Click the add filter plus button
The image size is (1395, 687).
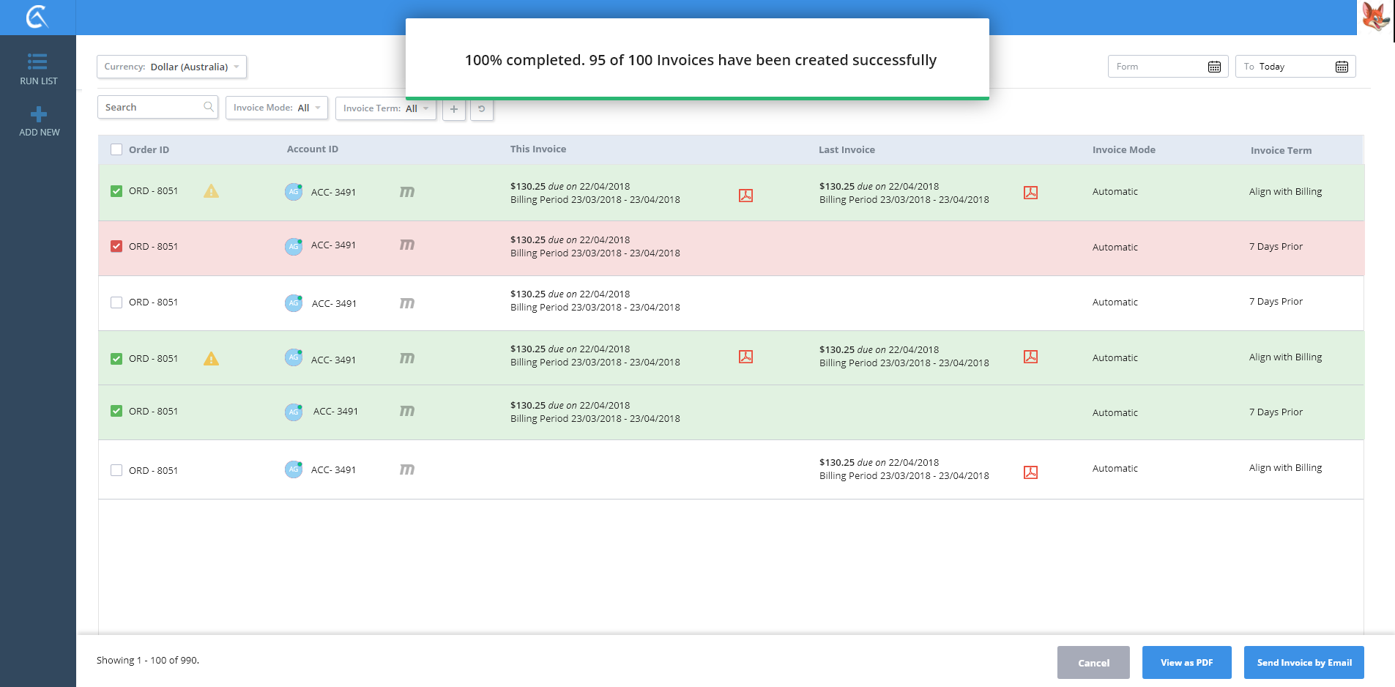(454, 109)
